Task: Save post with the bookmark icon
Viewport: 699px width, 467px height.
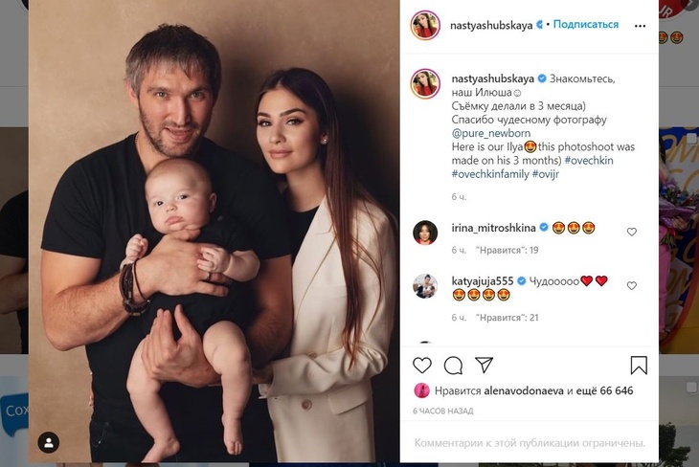Action: pyautogui.click(x=639, y=365)
